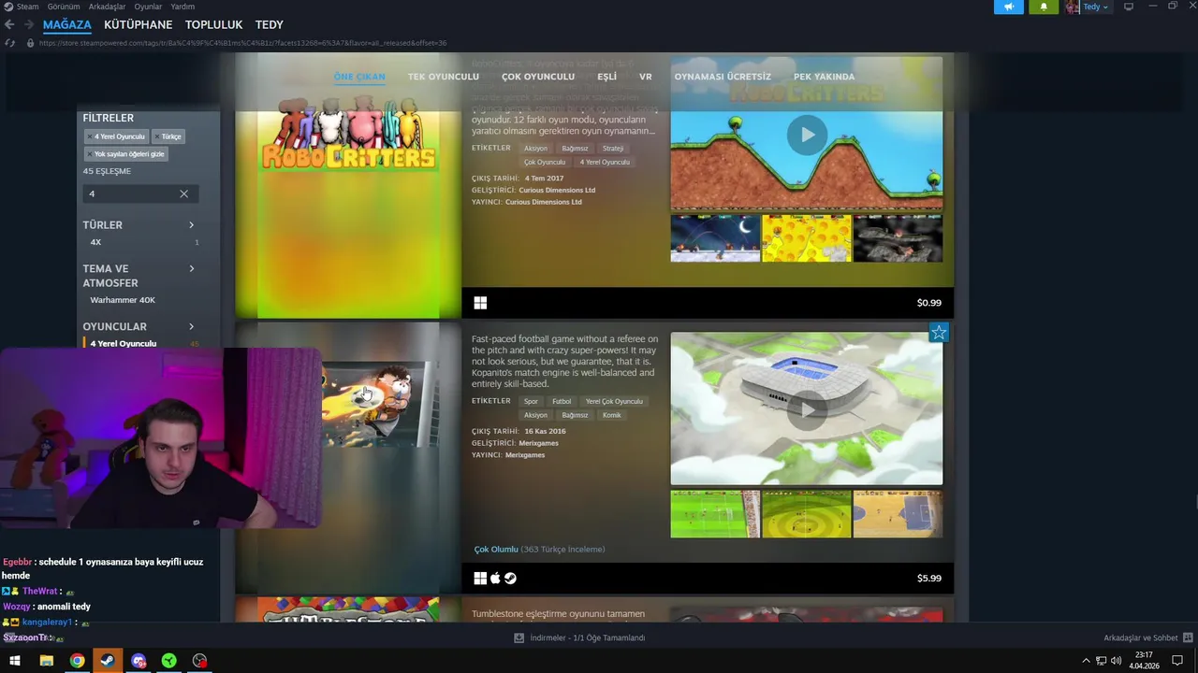This screenshot has width=1198, height=673.
Task: Select the OYNAMASI ÜCRETSİZ tab
Action: (x=723, y=77)
